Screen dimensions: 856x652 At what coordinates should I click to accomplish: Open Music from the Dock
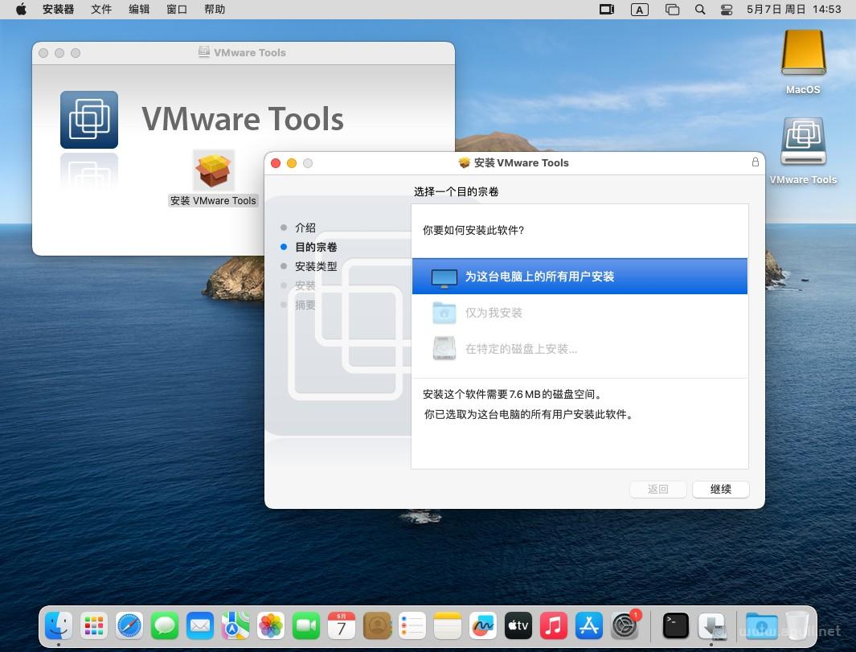[x=554, y=625]
